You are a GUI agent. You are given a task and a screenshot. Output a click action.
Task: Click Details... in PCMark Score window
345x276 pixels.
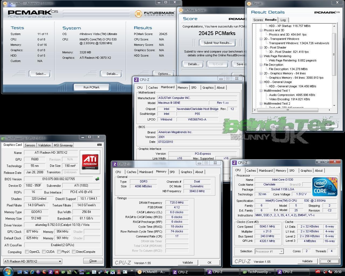[x=194, y=64]
